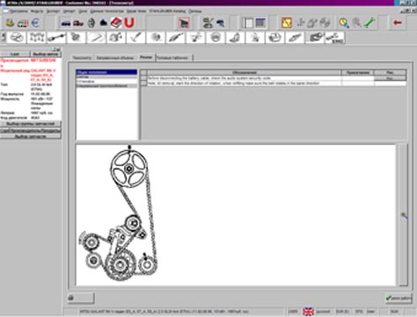
Task: Click the yellow diagram icon in toolbar
Action: tap(287, 23)
